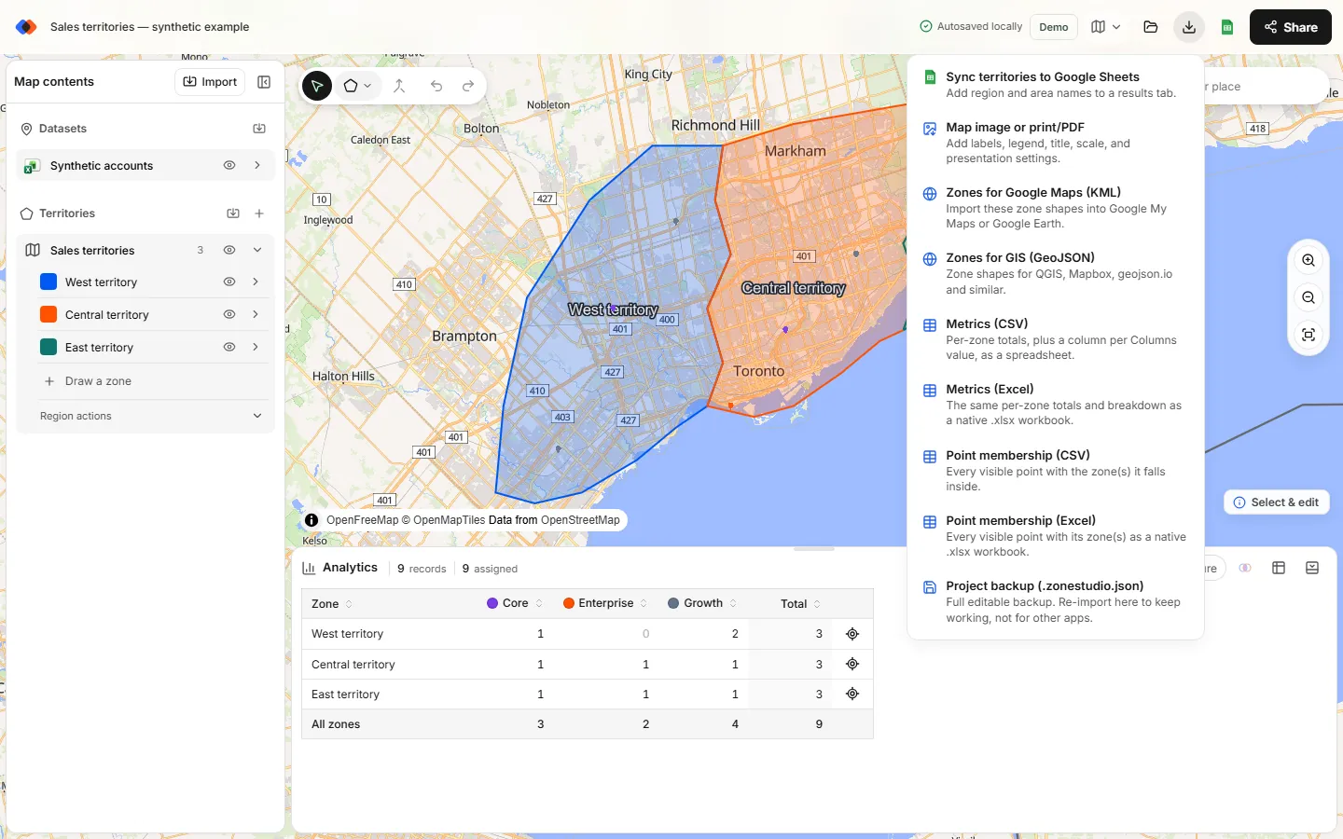Select the pointer tool in map toolbar
The height and width of the screenshot is (839, 1343).
point(317,86)
